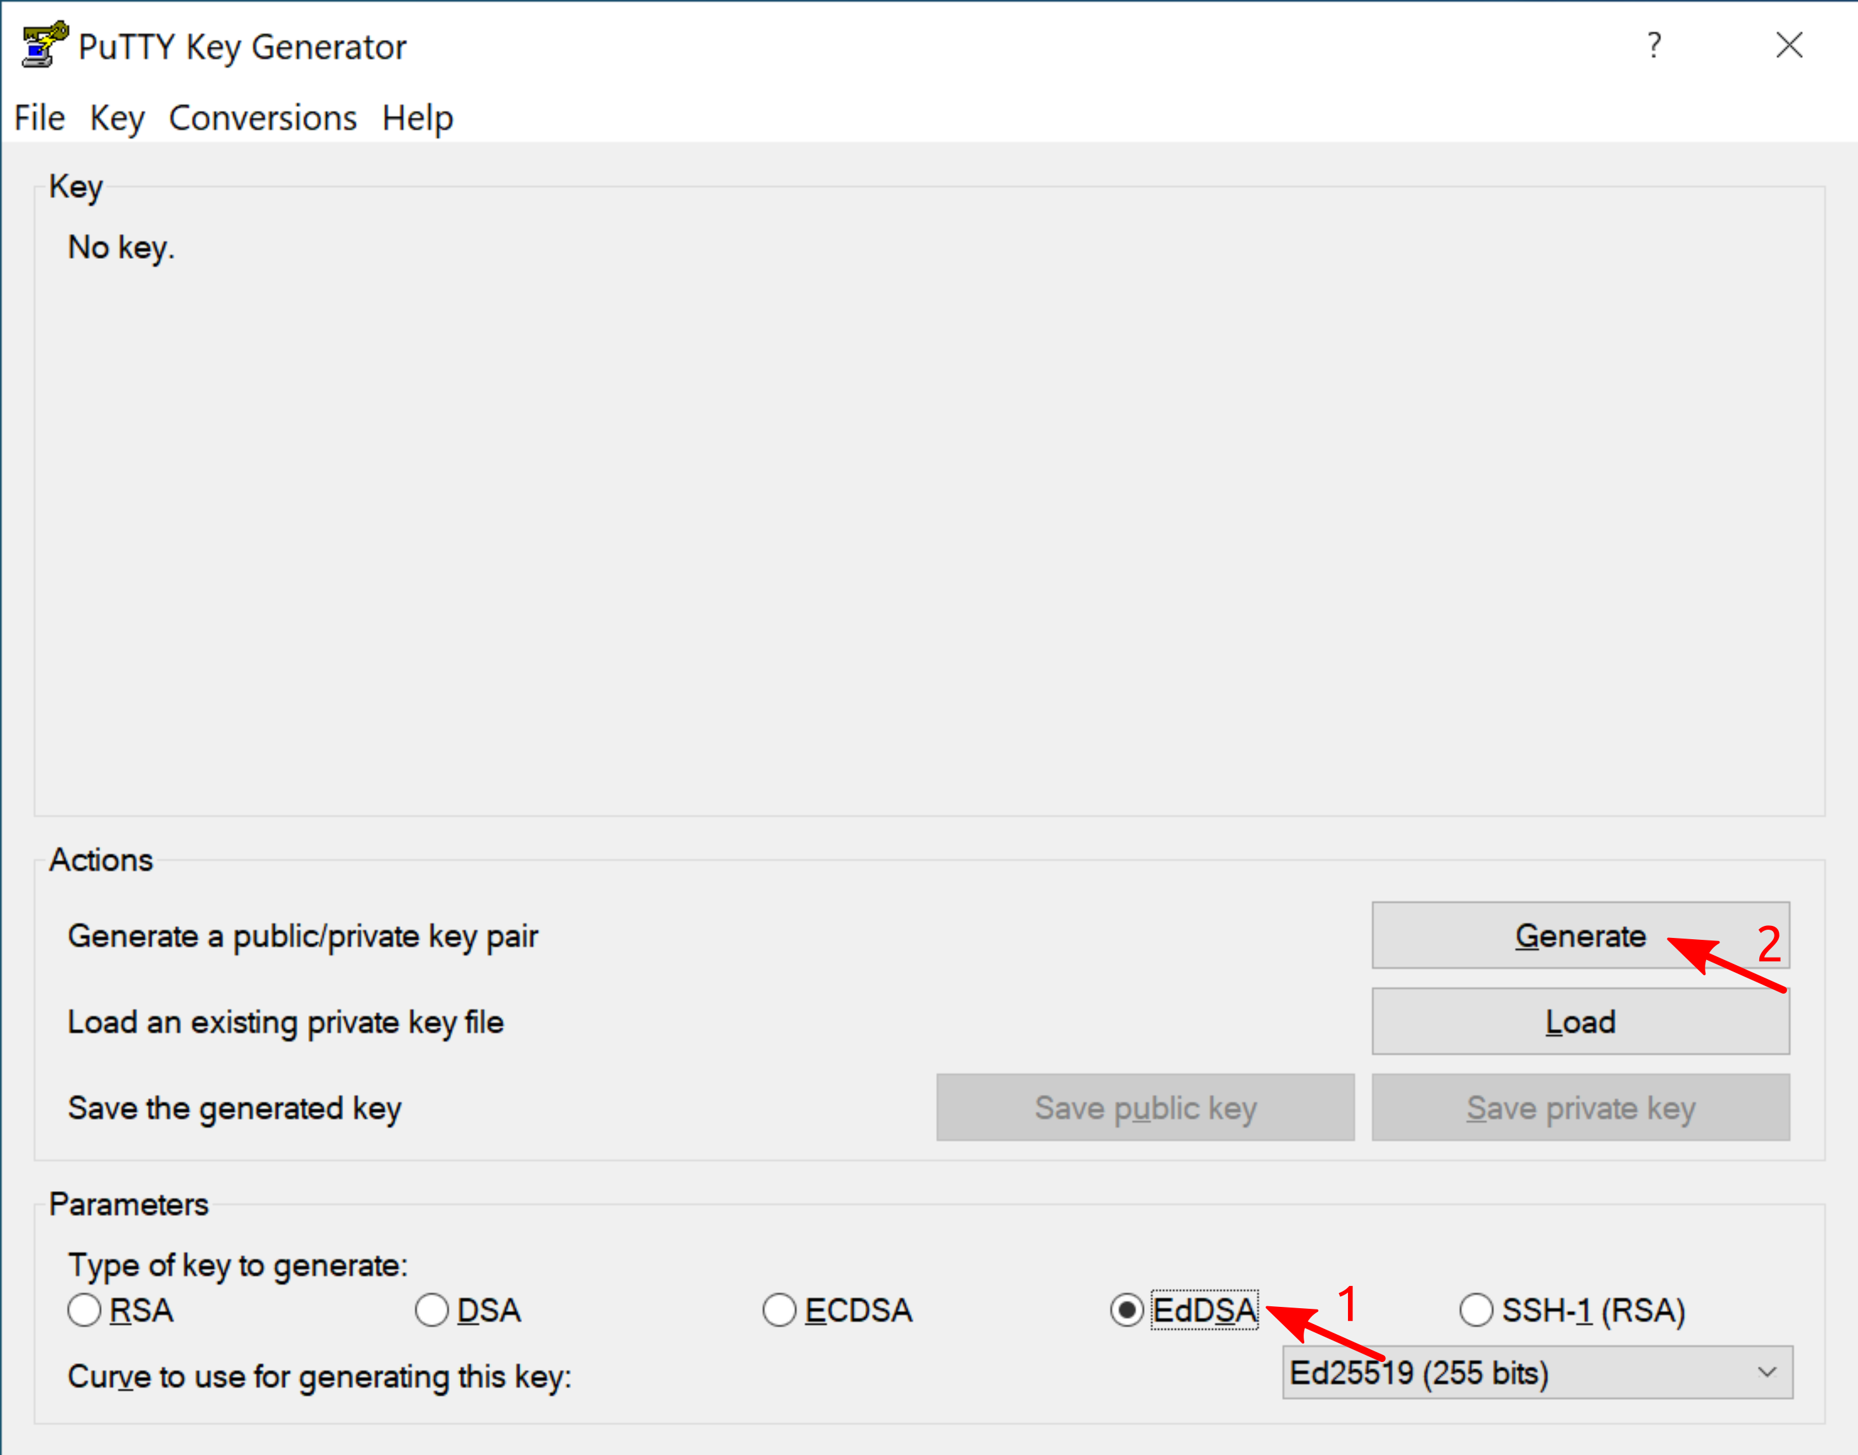1858x1455 pixels.
Task: Open the Key menu
Action: click(x=116, y=118)
